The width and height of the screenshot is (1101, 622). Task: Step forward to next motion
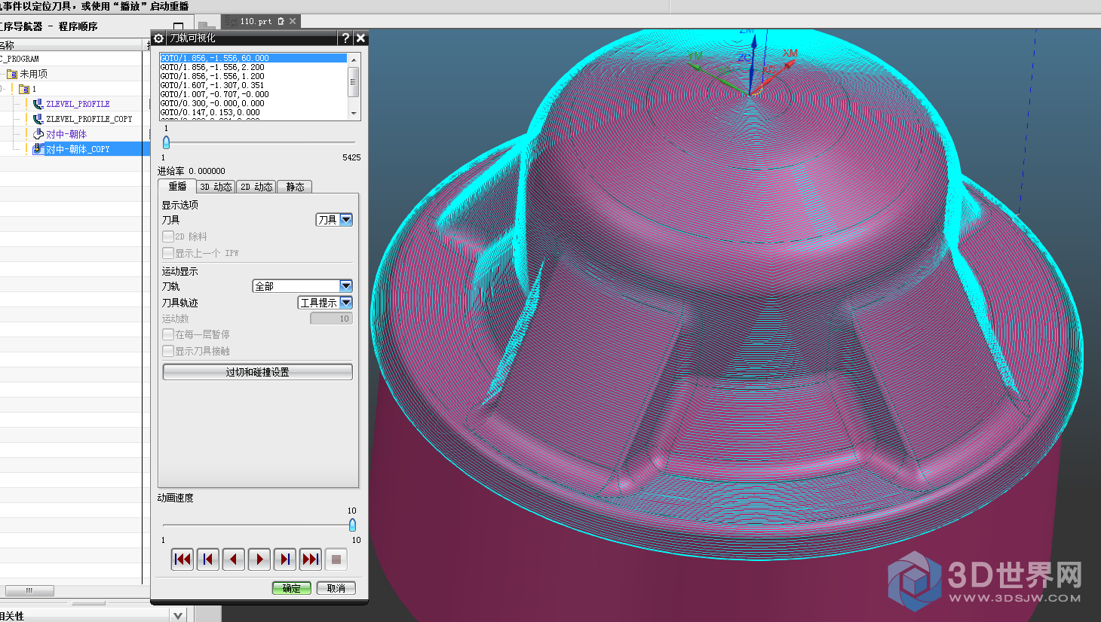pyautogui.click(x=285, y=559)
